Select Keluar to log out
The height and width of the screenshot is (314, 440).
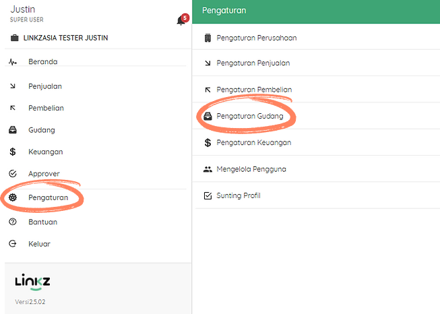39,244
